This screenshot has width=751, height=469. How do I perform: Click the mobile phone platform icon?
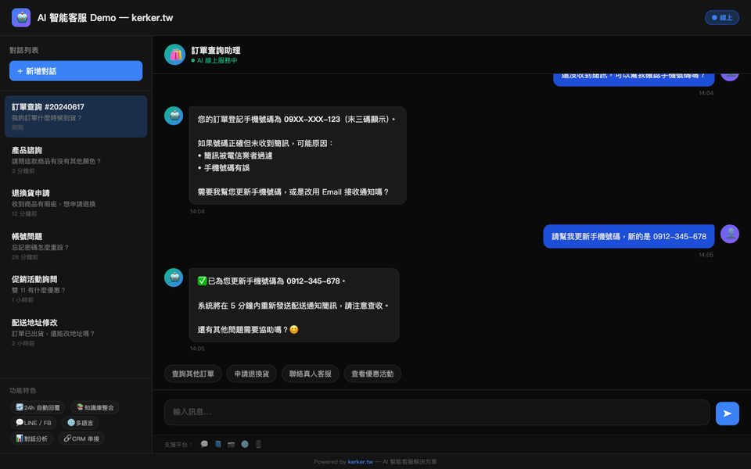(258, 444)
